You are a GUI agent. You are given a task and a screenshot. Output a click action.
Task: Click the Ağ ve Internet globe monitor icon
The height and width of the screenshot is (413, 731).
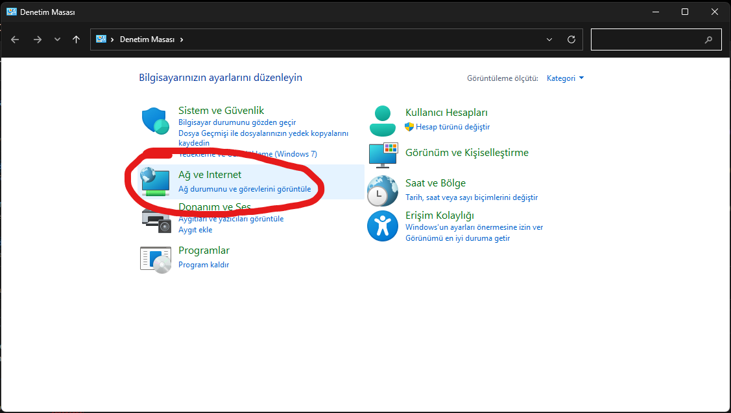click(x=155, y=182)
